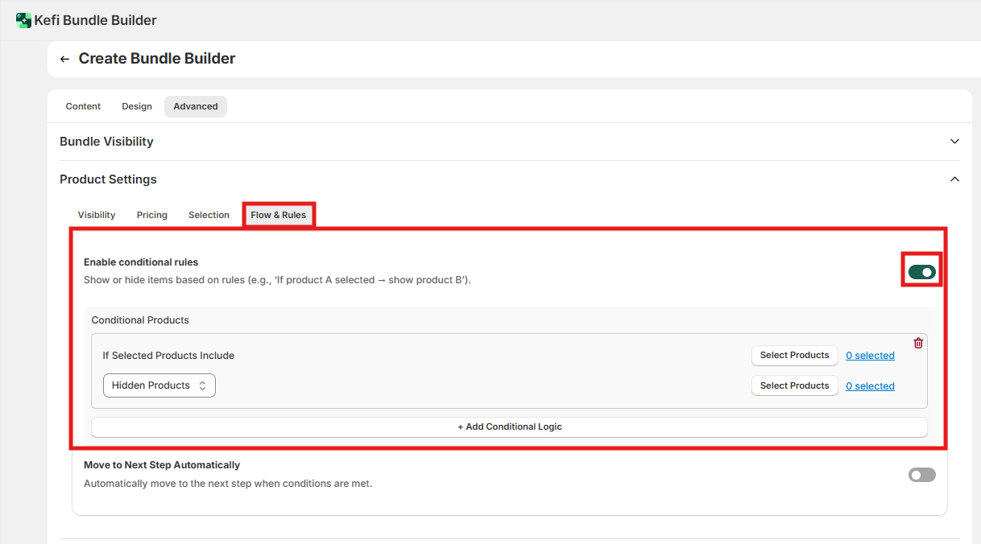The height and width of the screenshot is (544, 981).
Task: Click the Product Settings heading
Action: pos(108,179)
